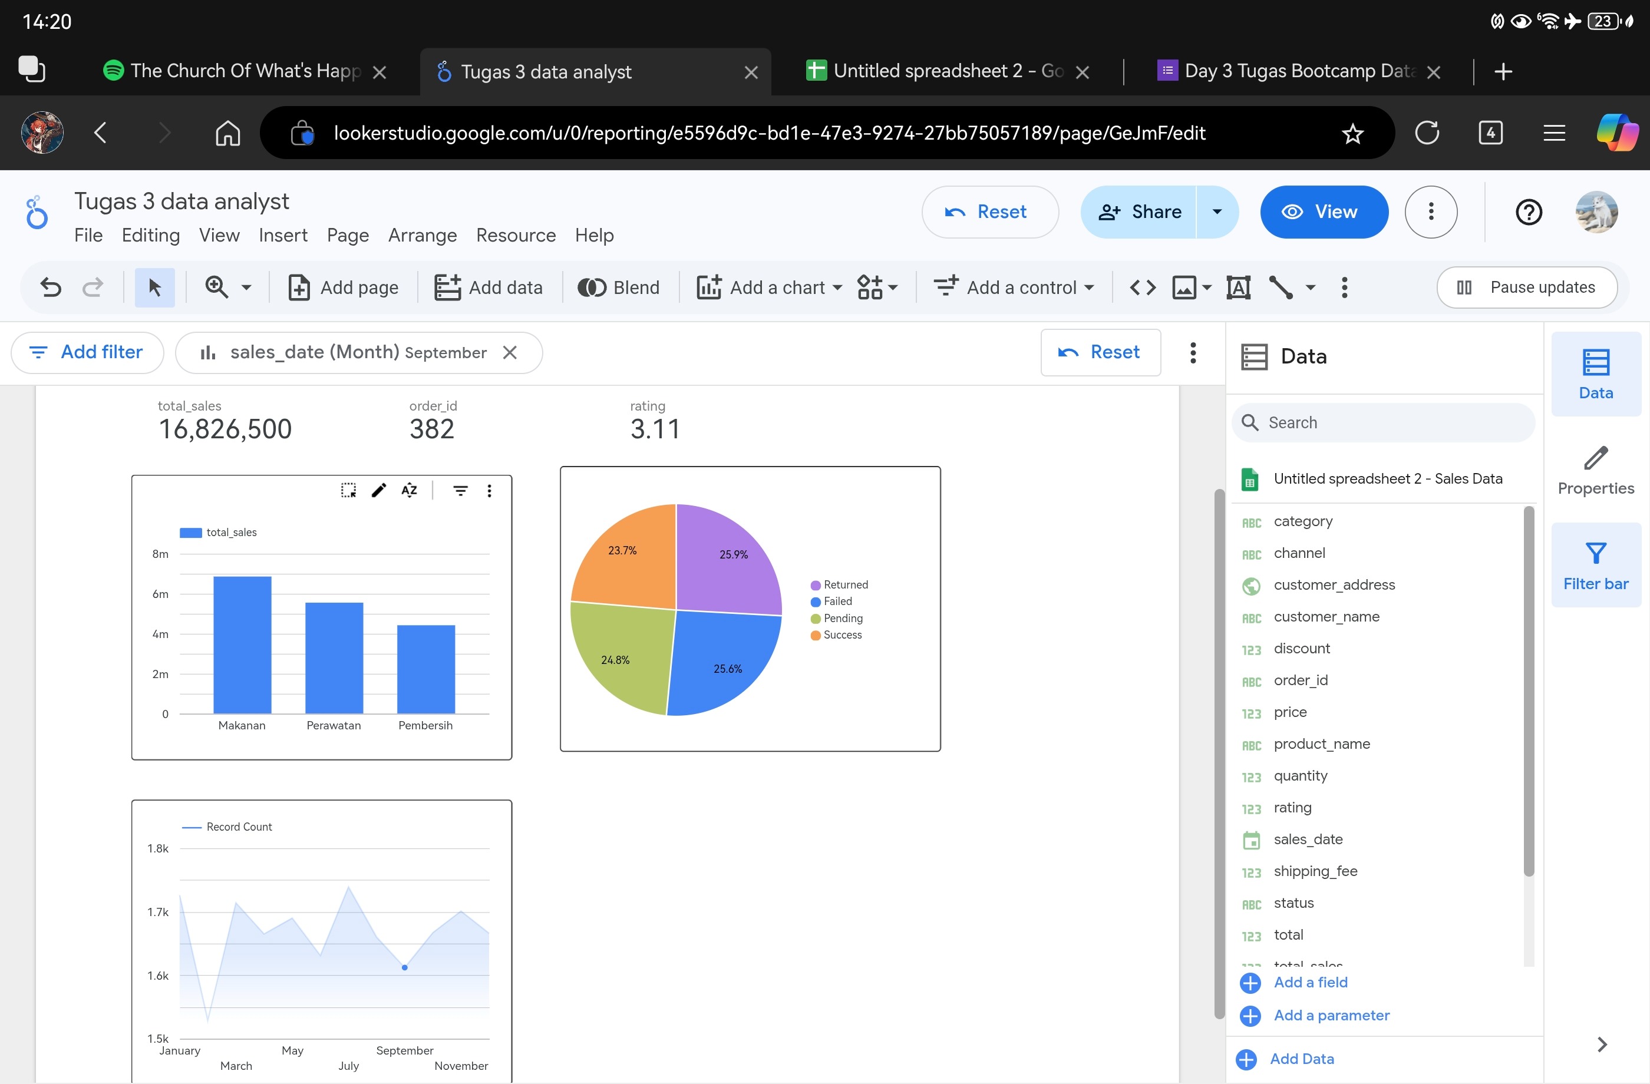Screen dimensions: 1650x1084
Task: Click the chart's pencil edit icon
Action: pyautogui.click(x=378, y=491)
